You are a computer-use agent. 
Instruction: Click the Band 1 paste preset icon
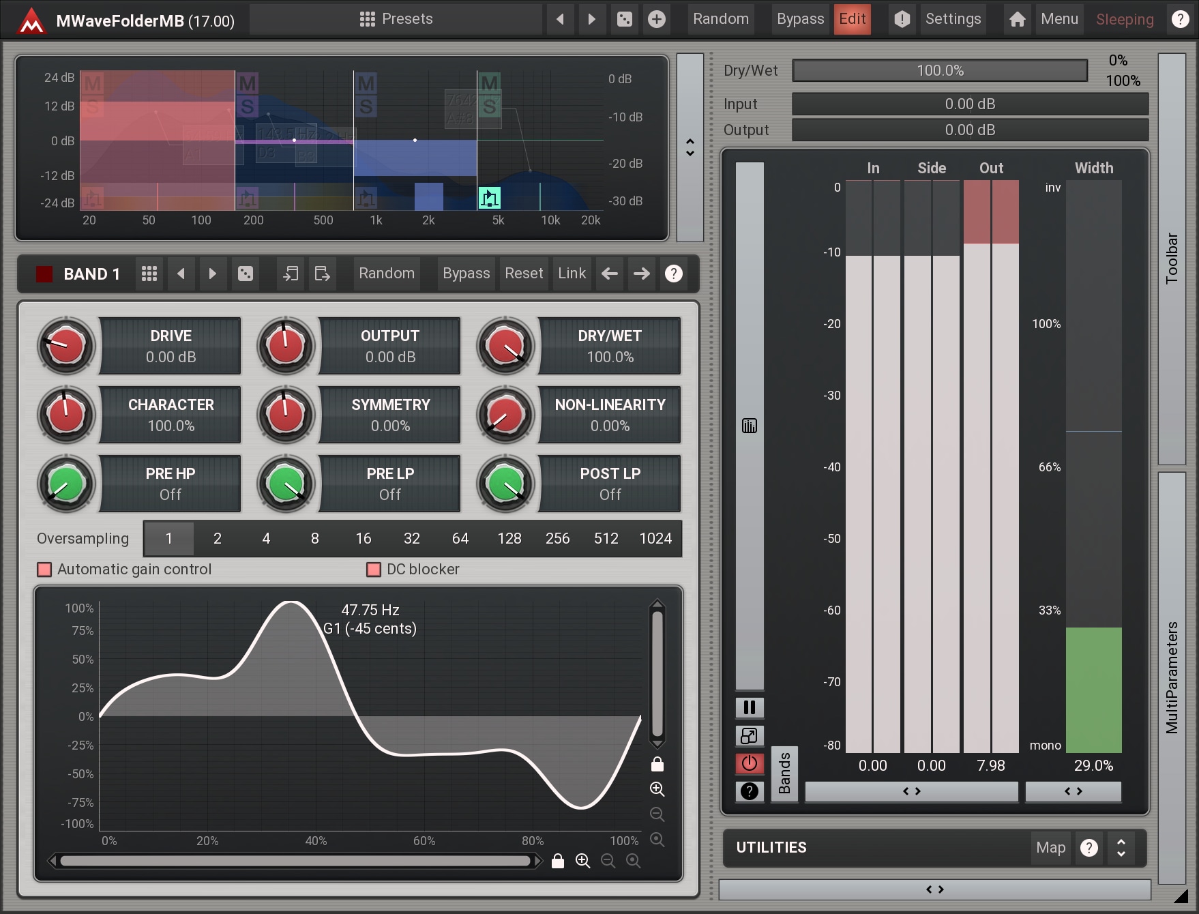pos(322,274)
